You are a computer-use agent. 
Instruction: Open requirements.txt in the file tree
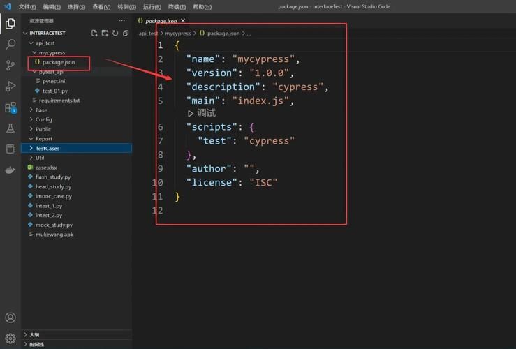pos(59,101)
